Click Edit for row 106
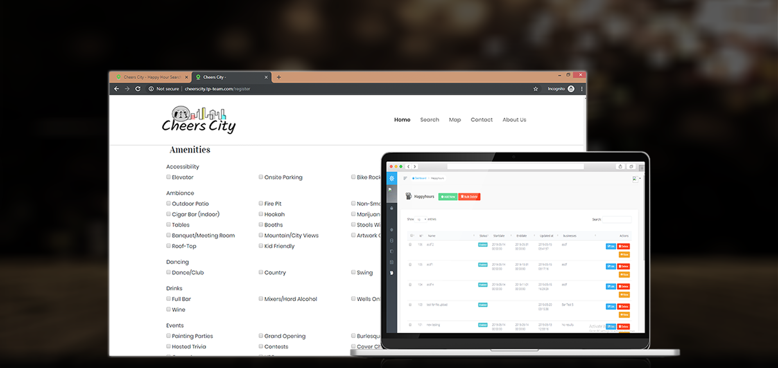778x368 pixels. click(611, 246)
